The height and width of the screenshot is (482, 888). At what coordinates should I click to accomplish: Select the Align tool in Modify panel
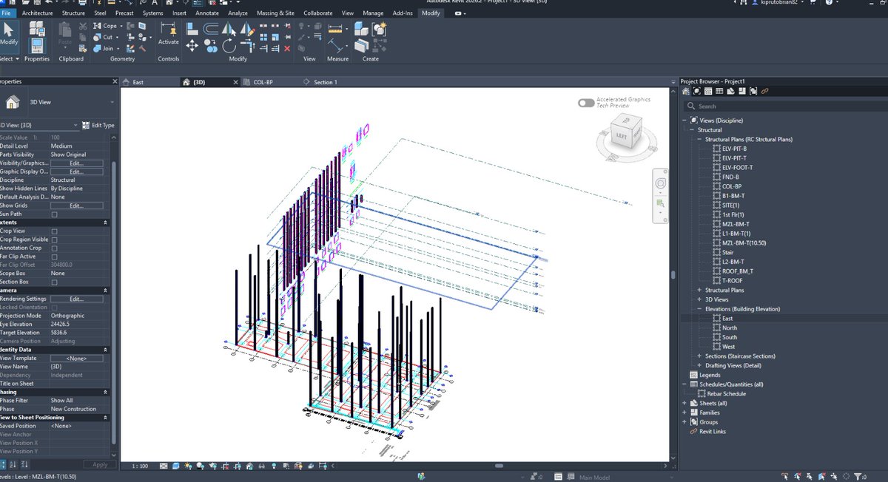click(x=192, y=30)
